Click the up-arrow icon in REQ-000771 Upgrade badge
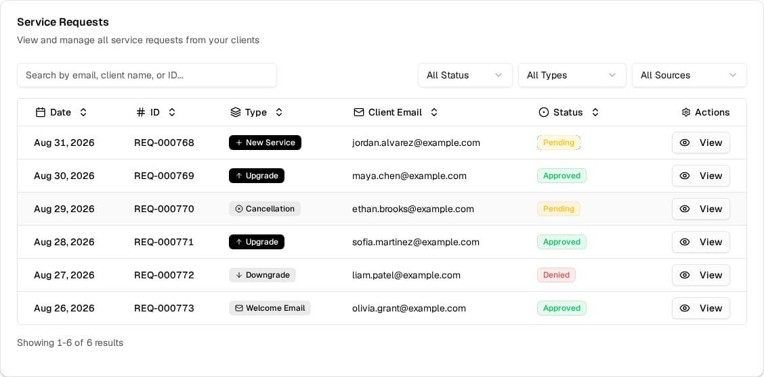 point(238,242)
